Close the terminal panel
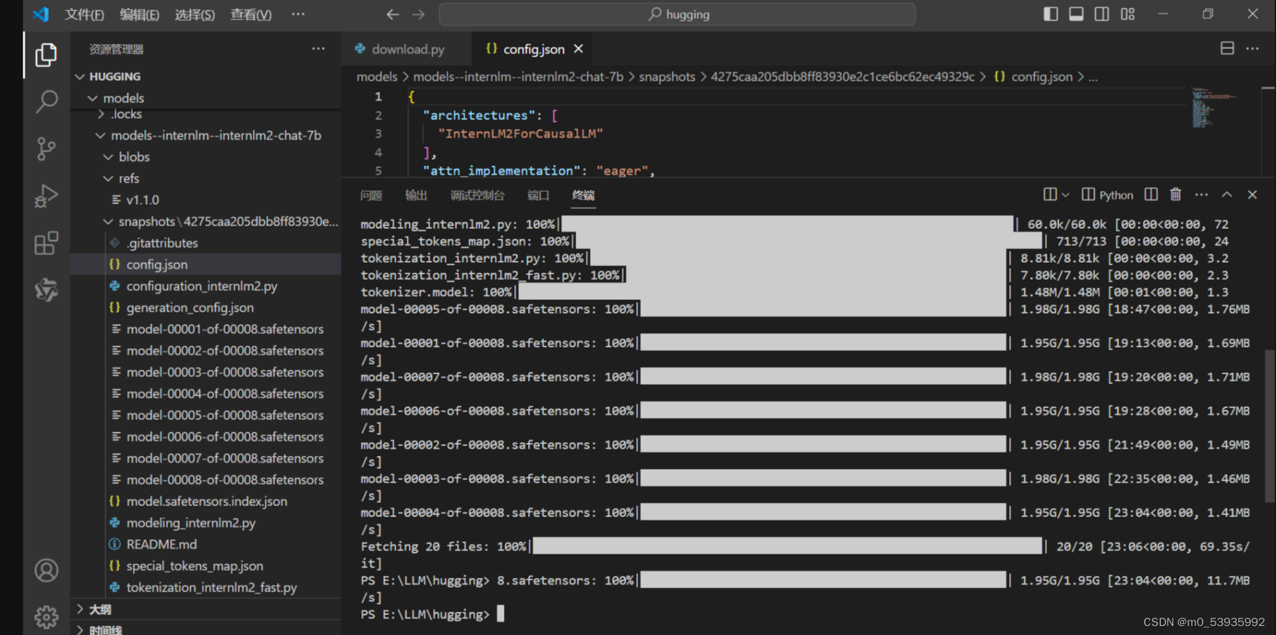The image size is (1276, 635). click(x=1253, y=194)
